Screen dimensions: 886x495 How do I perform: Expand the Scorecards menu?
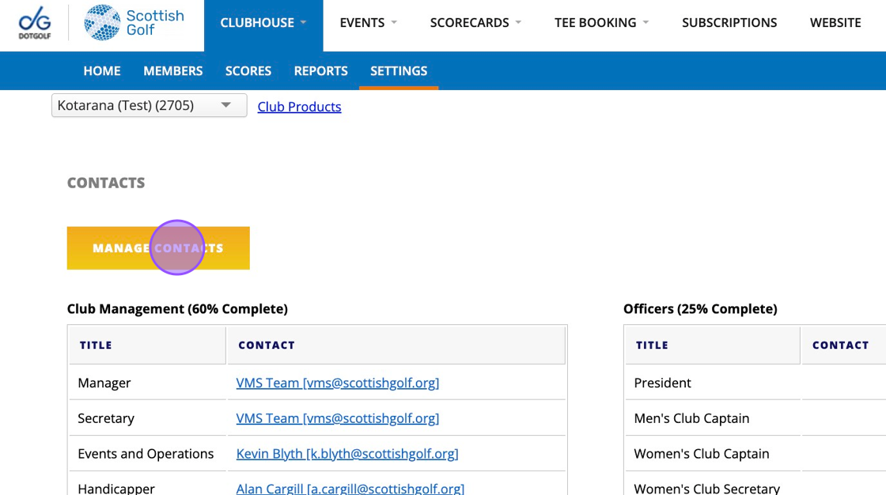475,23
